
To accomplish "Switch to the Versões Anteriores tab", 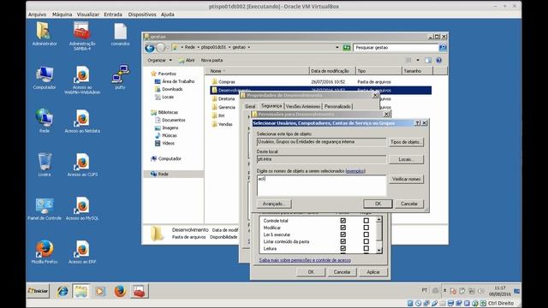I will click(303, 106).
